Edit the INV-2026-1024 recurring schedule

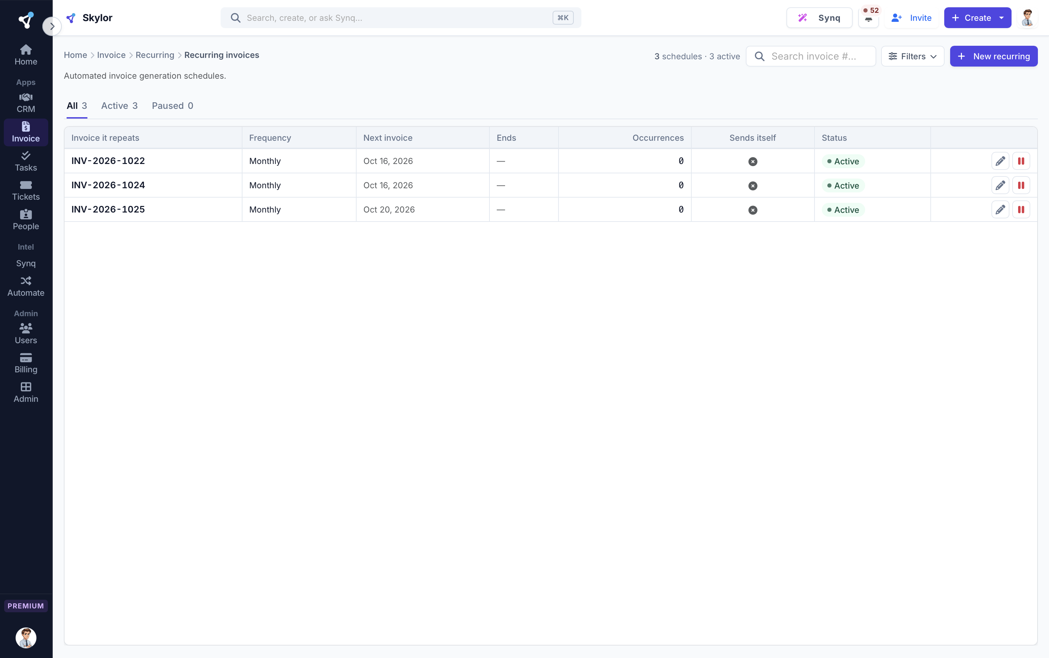(x=1000, y=185)
